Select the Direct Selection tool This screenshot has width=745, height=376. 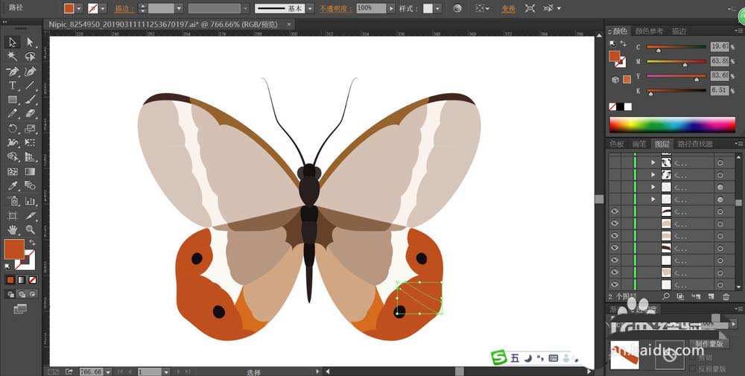click(x=31, y=42)
